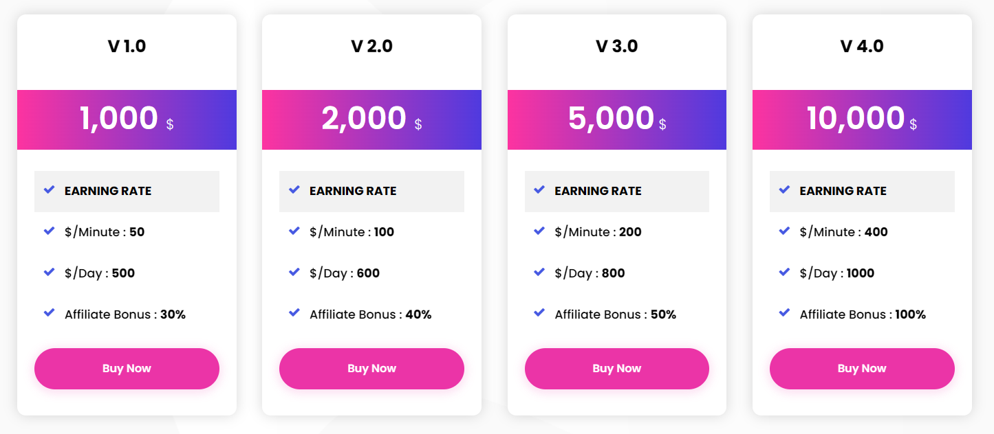Click the V 2.0 plan title
This screenshot has height=434, width=994.
coord(371,46)
